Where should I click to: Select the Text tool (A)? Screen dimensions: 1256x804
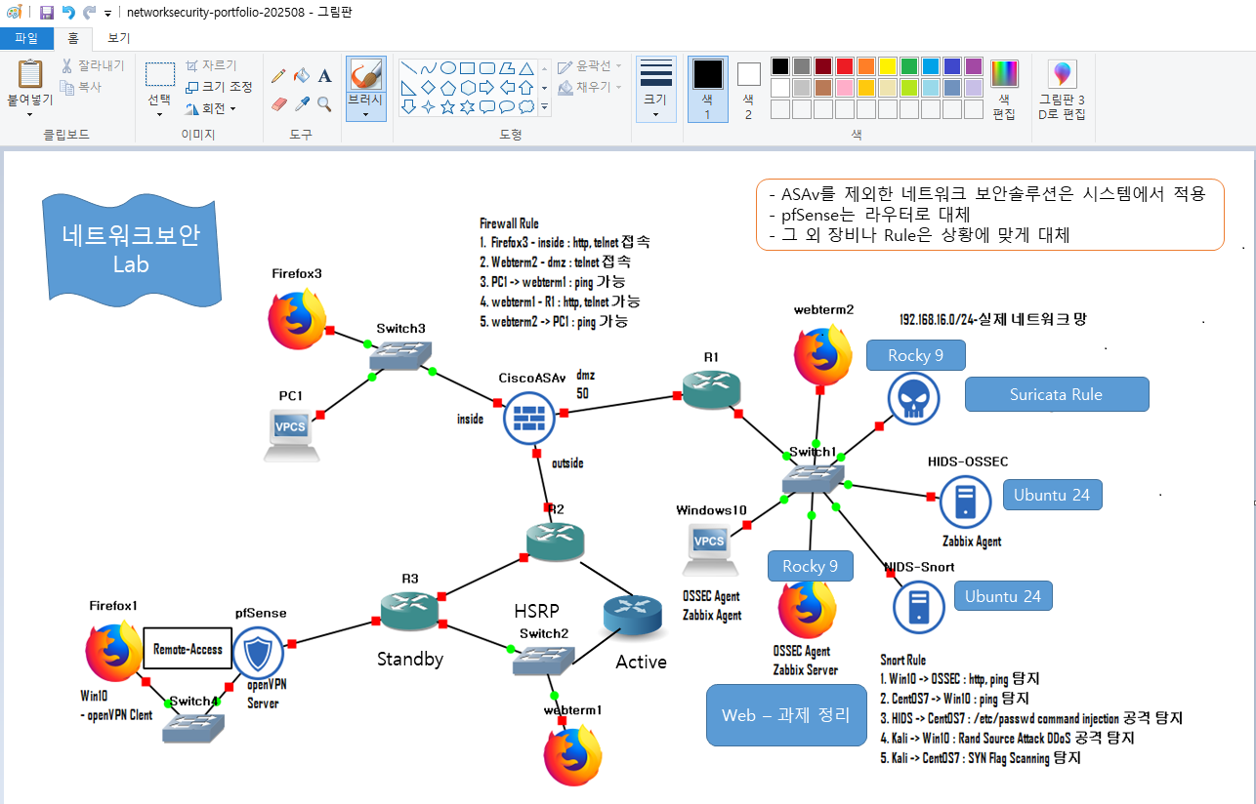[x=325, y=75]
